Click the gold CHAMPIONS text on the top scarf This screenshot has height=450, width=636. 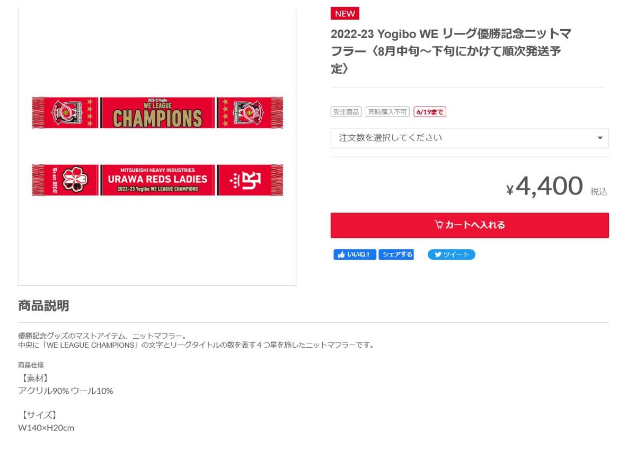click(157, 118)
